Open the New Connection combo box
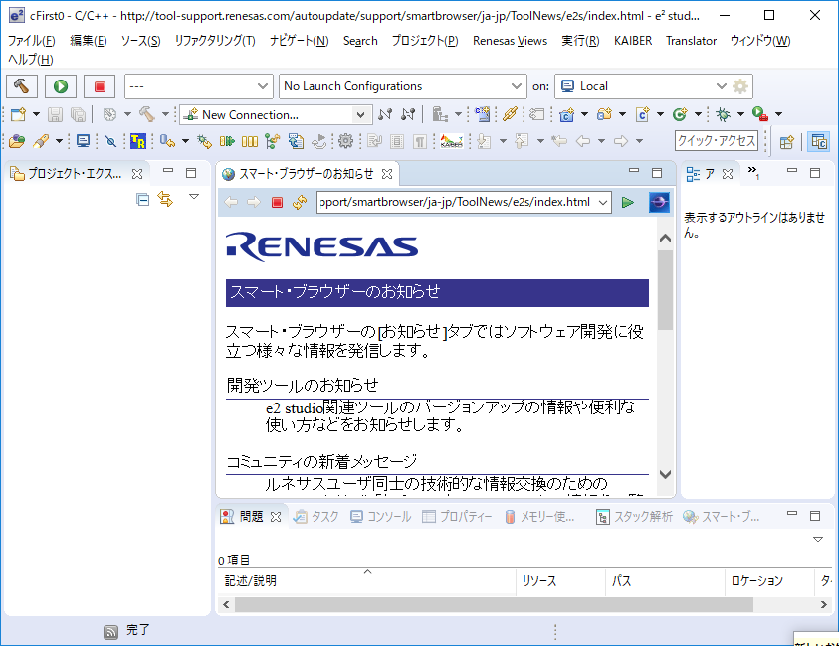This screenshot has width=839, height=646. pos(276,115)
